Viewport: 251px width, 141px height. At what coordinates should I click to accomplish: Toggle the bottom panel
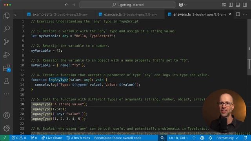pyautogui.click(x=238, y=5)
